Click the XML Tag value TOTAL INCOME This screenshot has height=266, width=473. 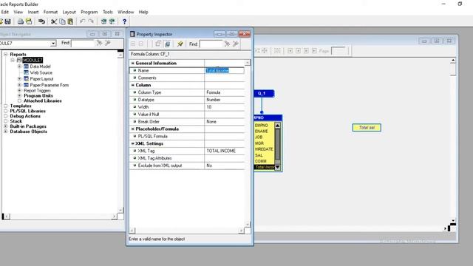221,151
